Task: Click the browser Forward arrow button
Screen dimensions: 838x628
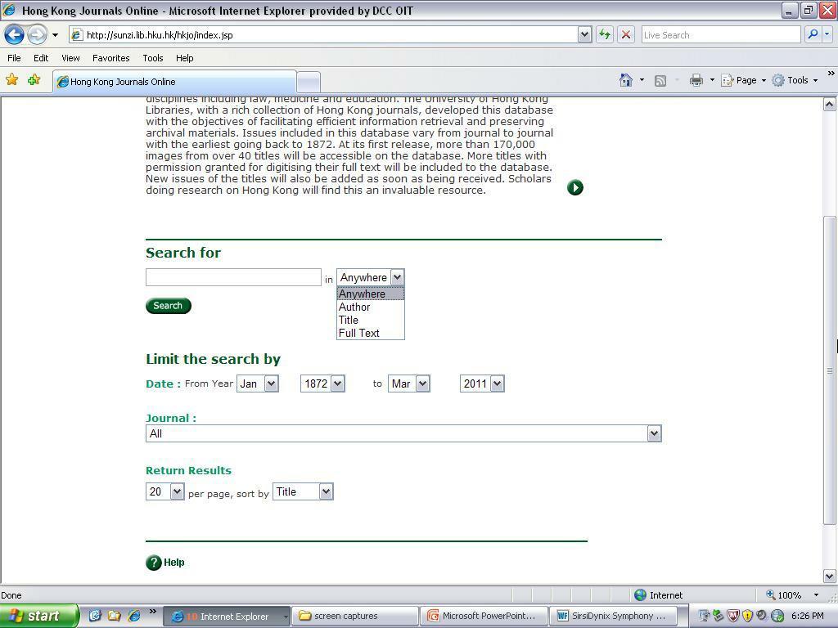Action: [x=37, y=35]
